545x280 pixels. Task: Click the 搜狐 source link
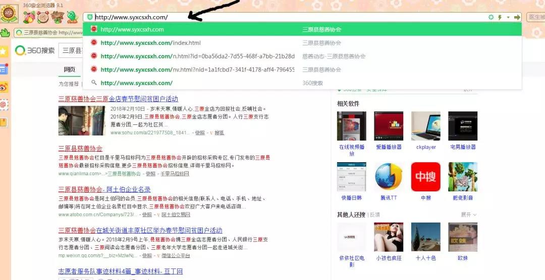(219, 132)
